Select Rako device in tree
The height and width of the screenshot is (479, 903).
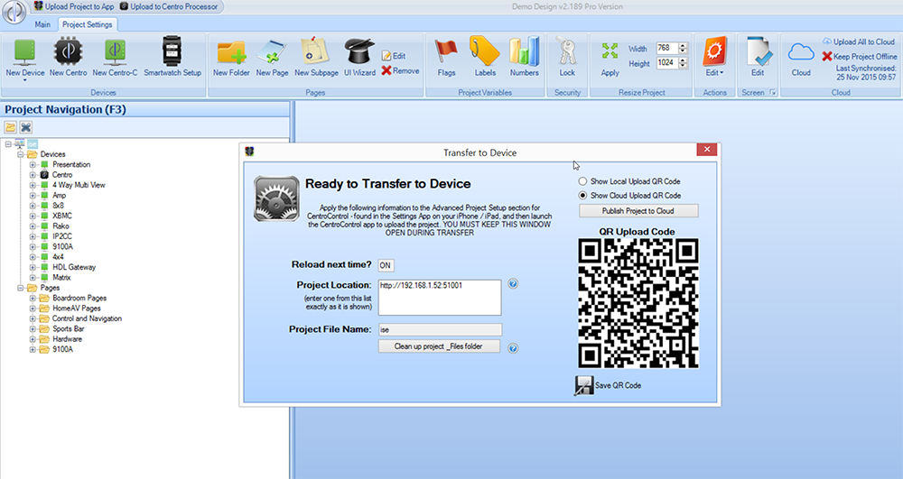click(61, 226)
